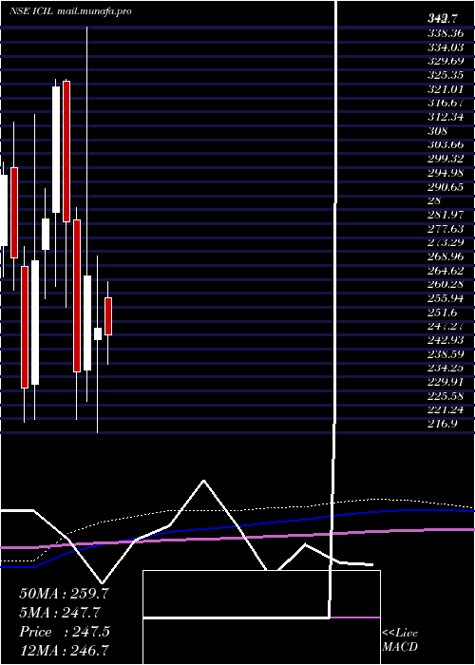Click the 273.29 price axis label

tap(446, 242)
